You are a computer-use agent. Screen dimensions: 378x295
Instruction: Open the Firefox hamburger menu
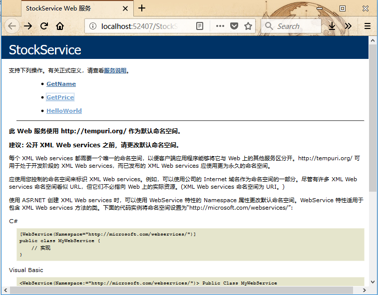(368, 26)
